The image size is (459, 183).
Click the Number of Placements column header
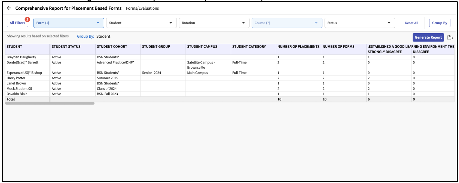[x=298, y=47]
